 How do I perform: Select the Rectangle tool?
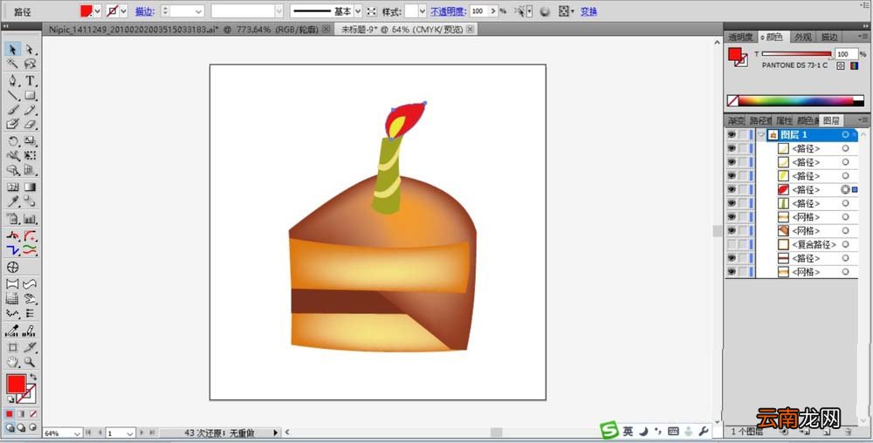pos(30,96)
